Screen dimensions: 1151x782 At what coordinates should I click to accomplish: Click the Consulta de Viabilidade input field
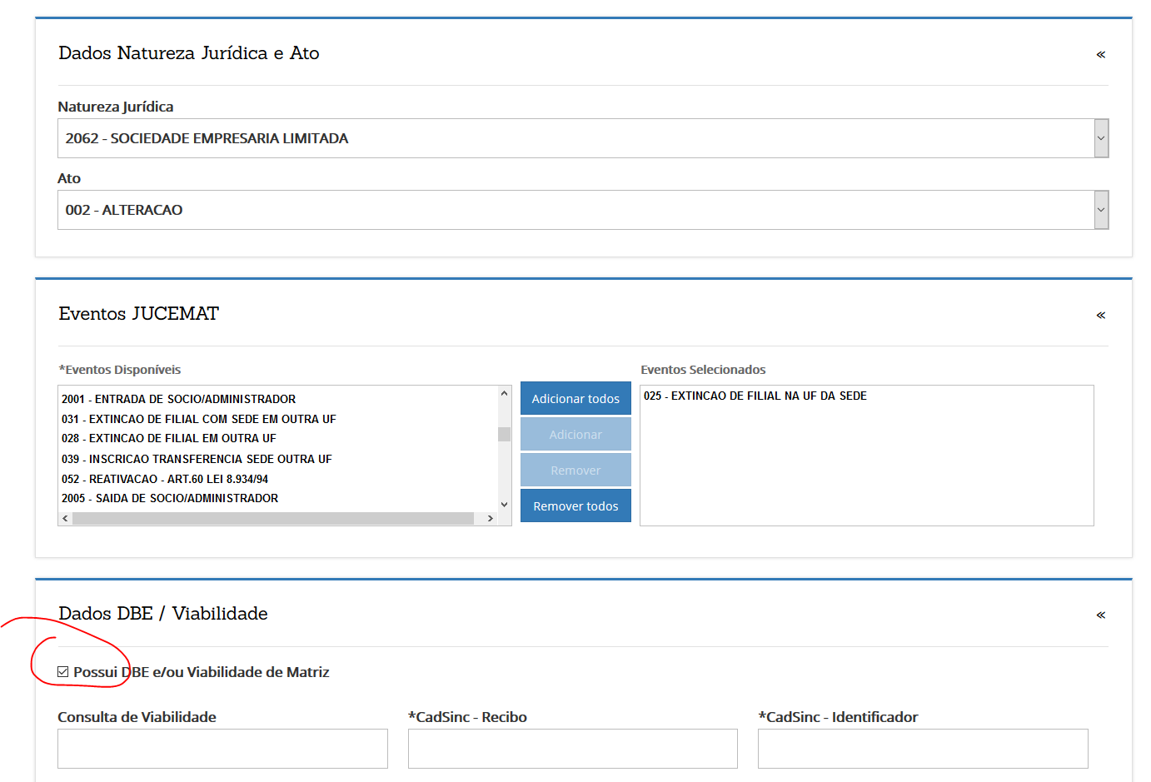pyautogui.click(x=222, y=749)
